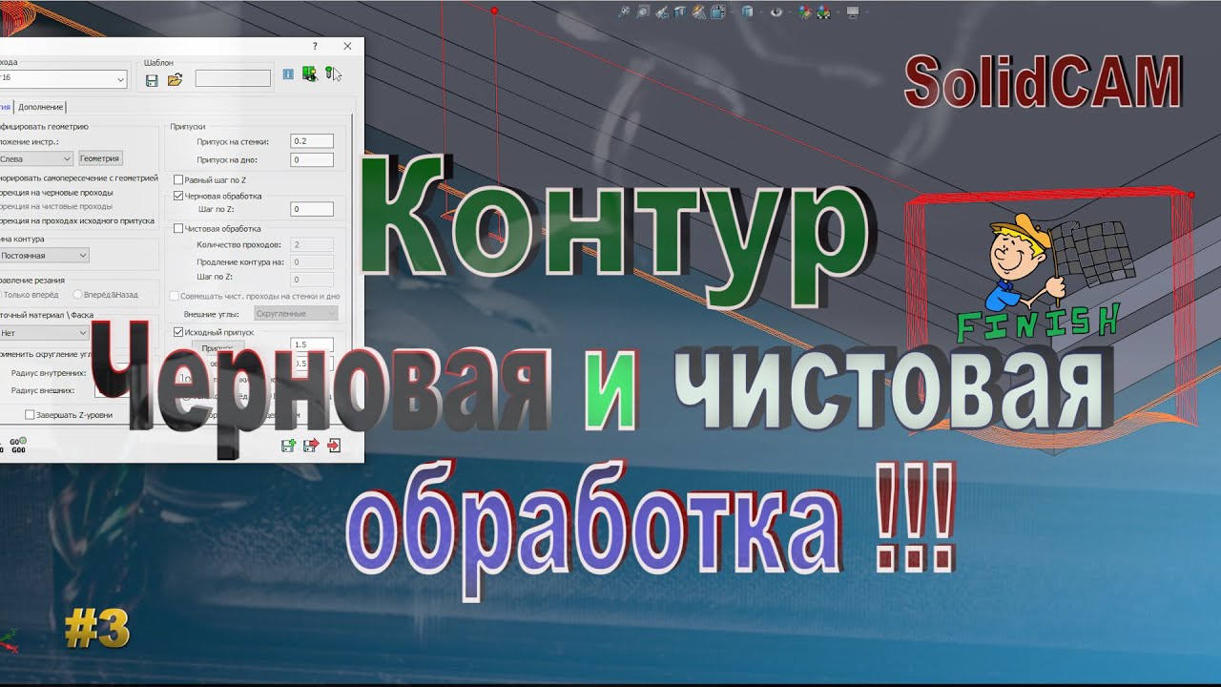Viewport: 1221px width, 687px height.
Task: Click the Продление контура на field
Action: click(x=312, y=262)
